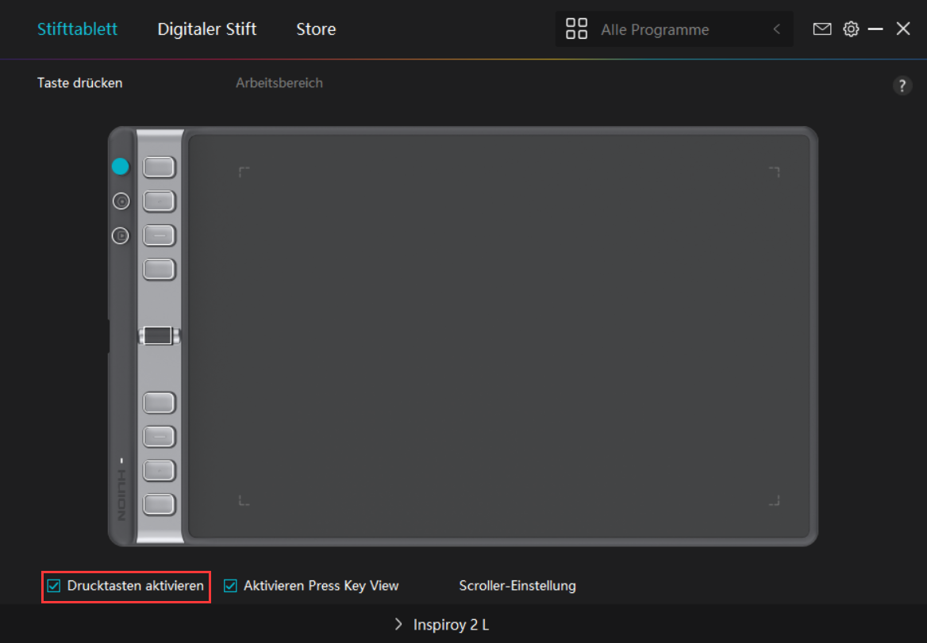Open settings via the gear icon
Screen dimensions: 927x643
851,29
